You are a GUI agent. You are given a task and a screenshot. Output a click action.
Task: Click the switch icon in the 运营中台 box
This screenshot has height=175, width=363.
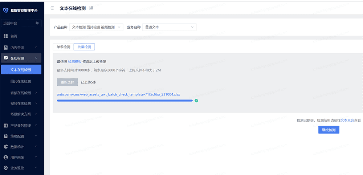pos(37,23)
